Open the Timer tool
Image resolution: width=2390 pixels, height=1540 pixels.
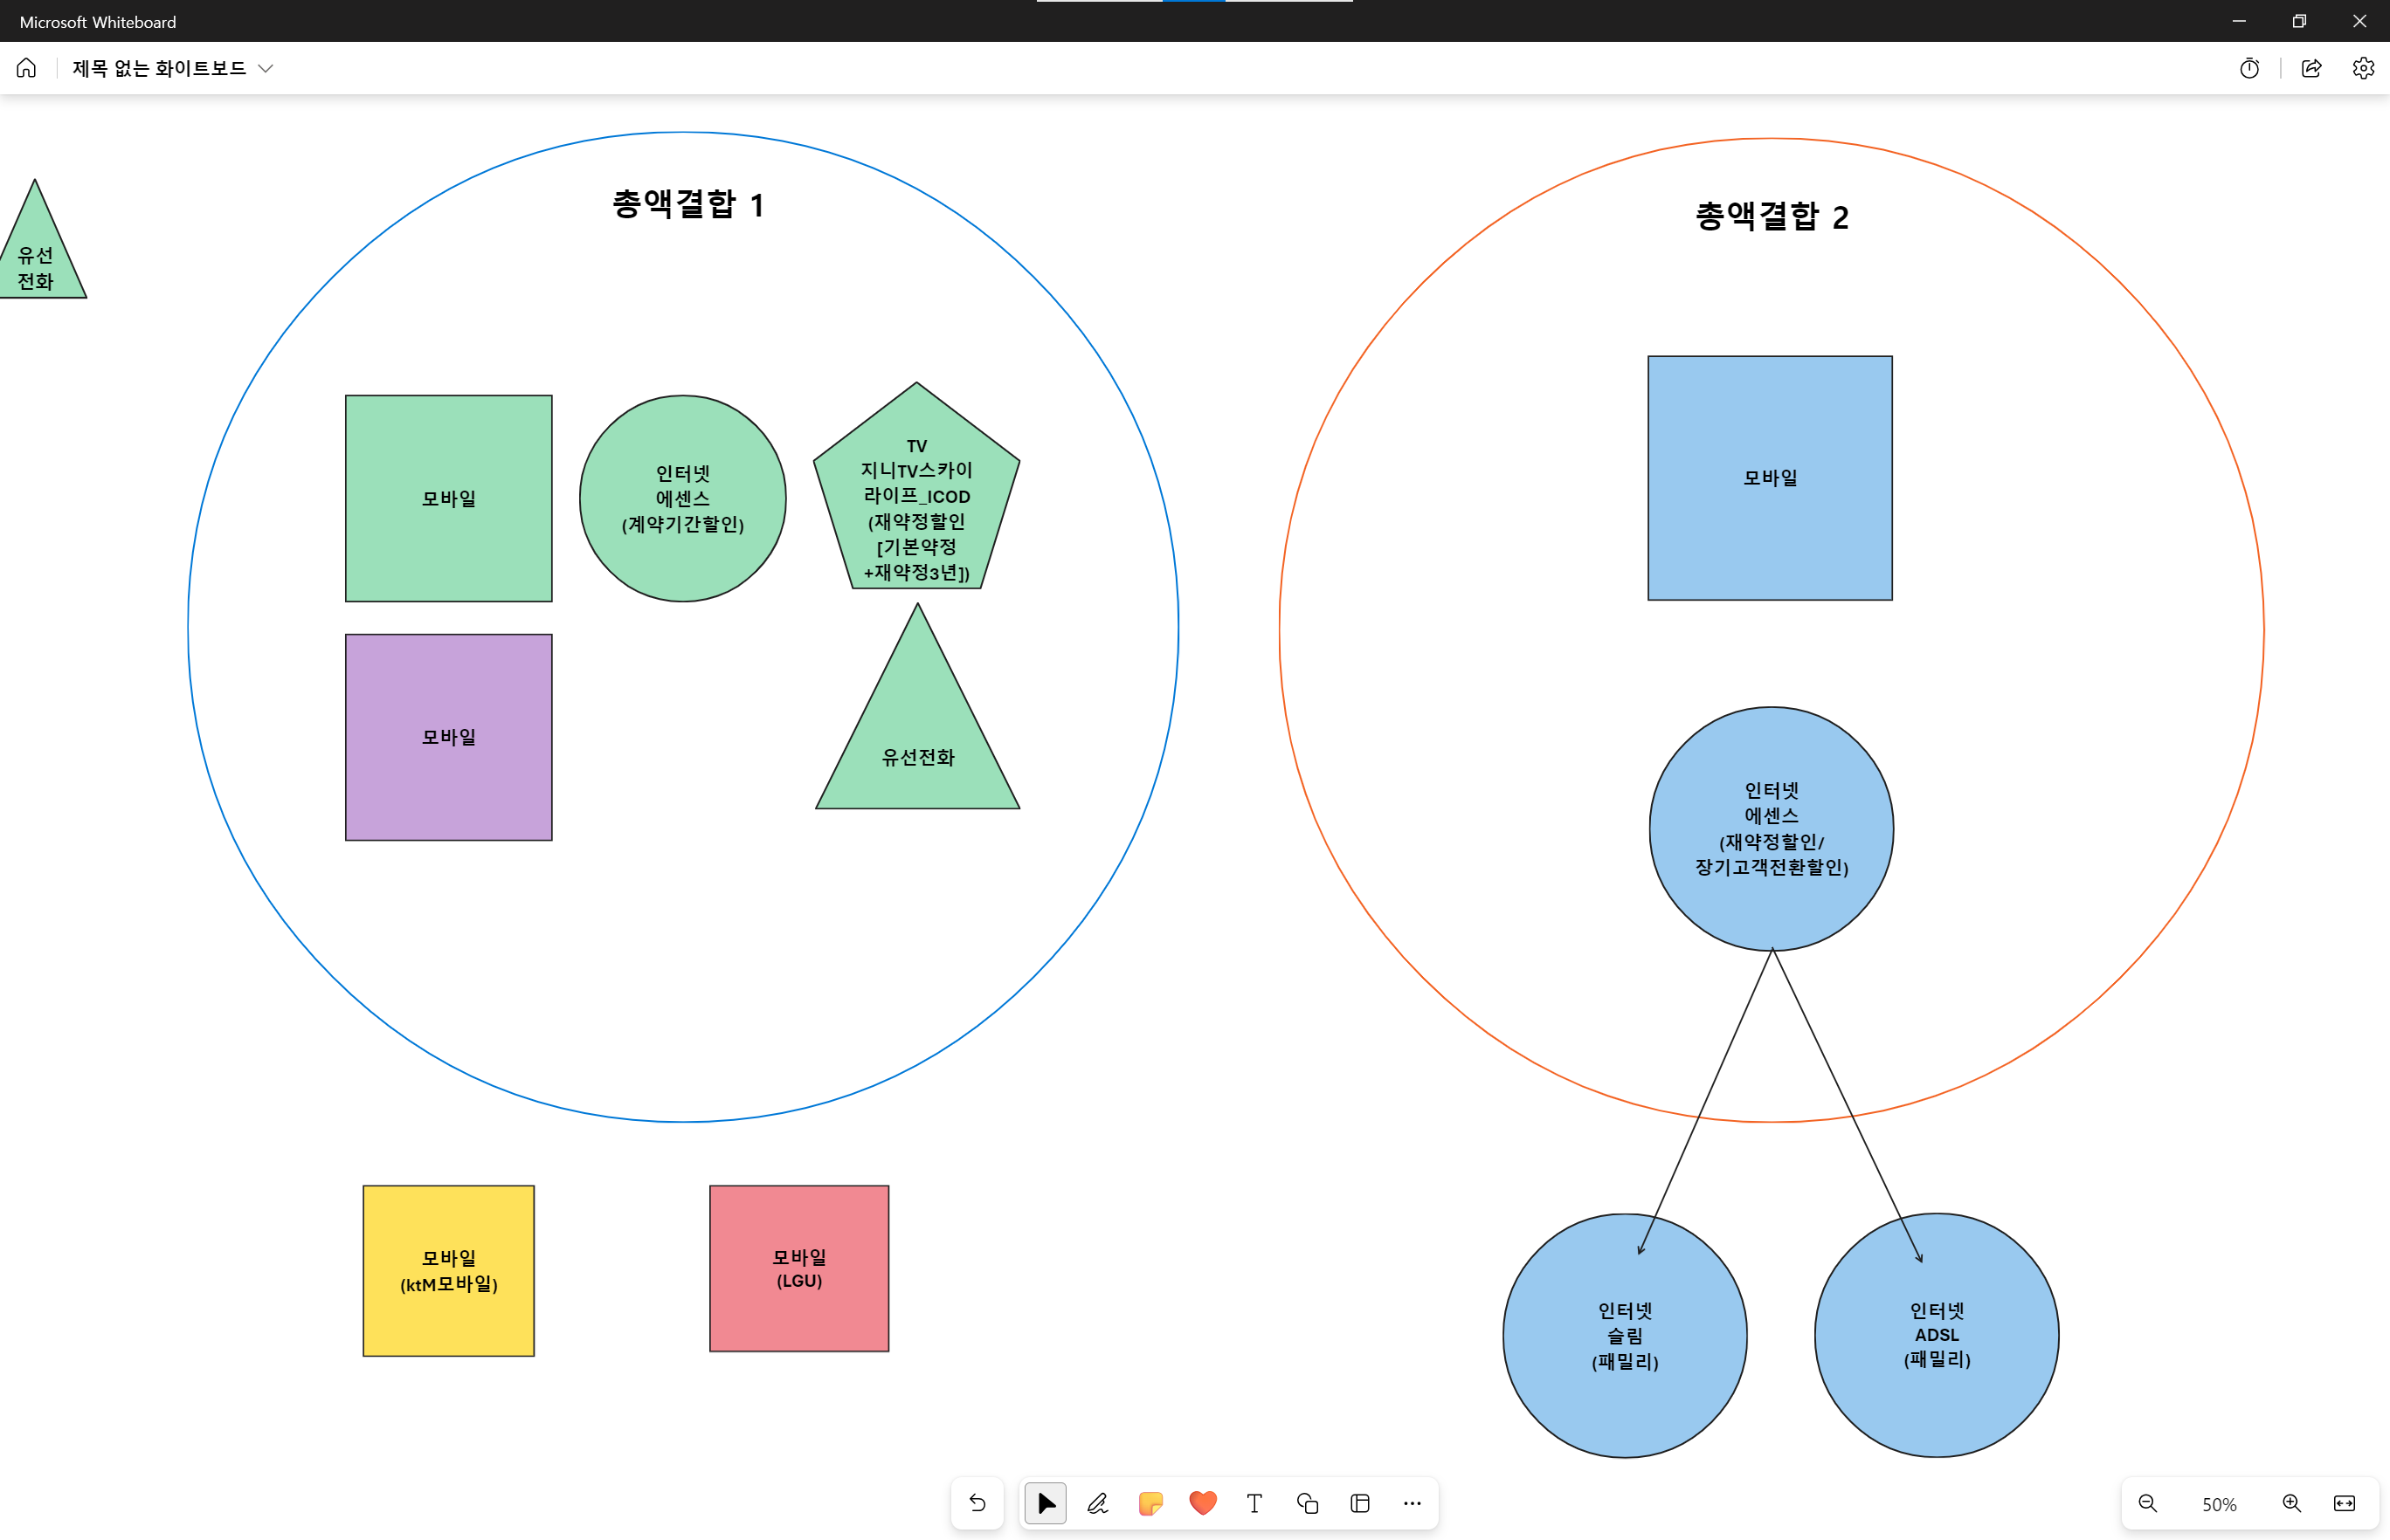(x=2249, y=68)
